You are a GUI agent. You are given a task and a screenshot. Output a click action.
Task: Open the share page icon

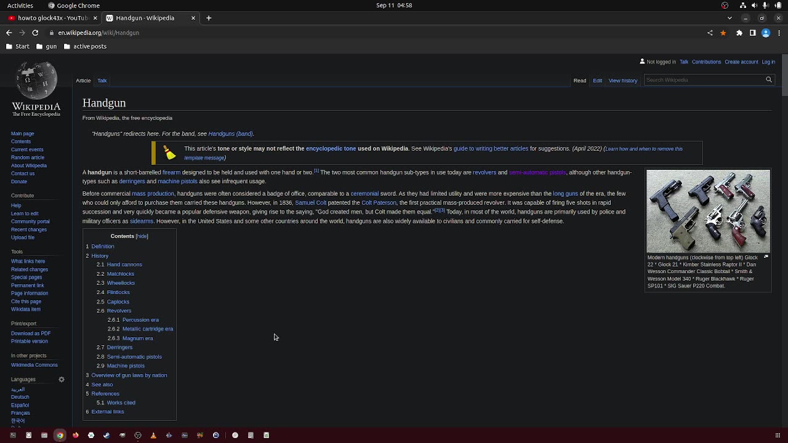coord(710,33)
